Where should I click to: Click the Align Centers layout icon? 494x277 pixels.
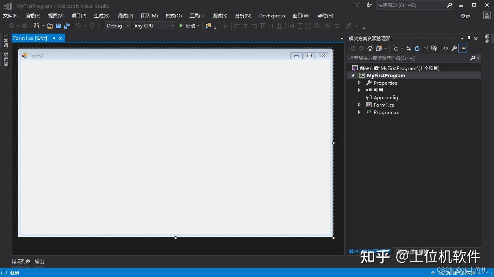point(245,26)
